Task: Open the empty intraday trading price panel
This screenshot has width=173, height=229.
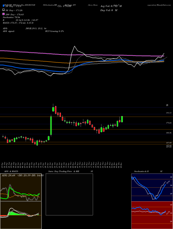Action: point(69,194)
